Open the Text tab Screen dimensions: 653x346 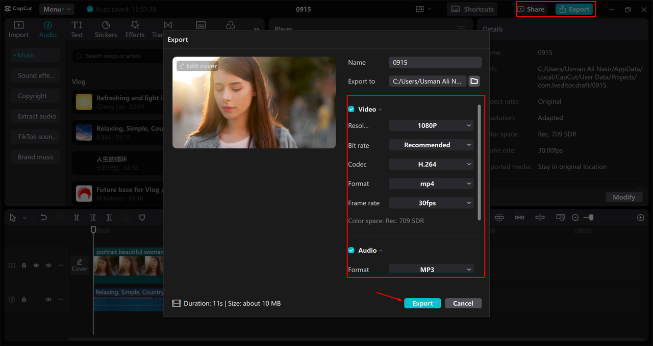click(x=77, y=30)
